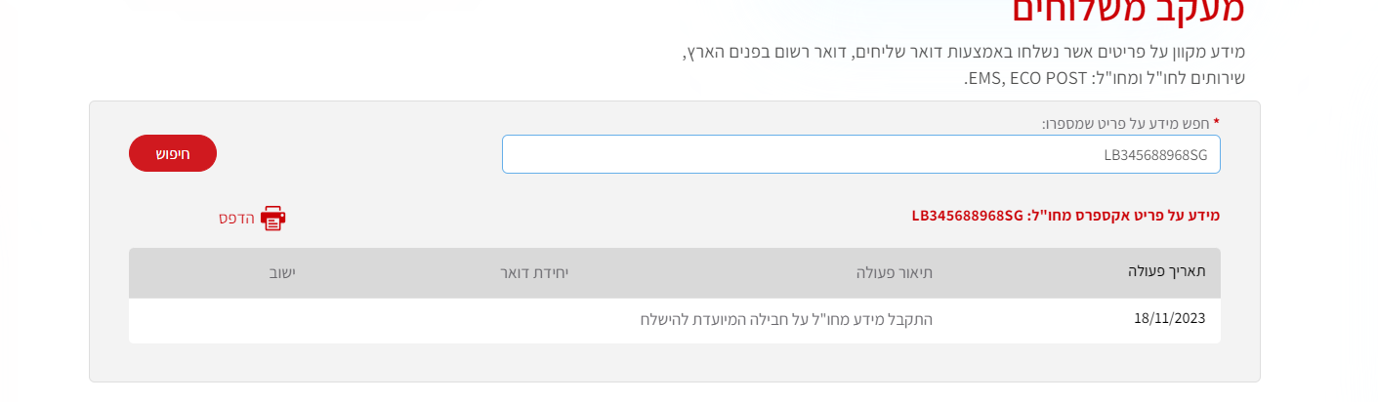
Task: Click the empty יחידת דואר cell in the result row
Action: [533, 319]
